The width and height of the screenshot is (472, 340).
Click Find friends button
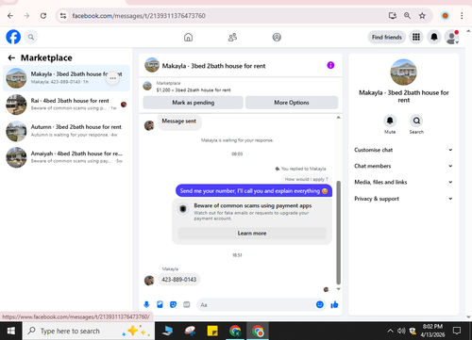tap(387, 37)
